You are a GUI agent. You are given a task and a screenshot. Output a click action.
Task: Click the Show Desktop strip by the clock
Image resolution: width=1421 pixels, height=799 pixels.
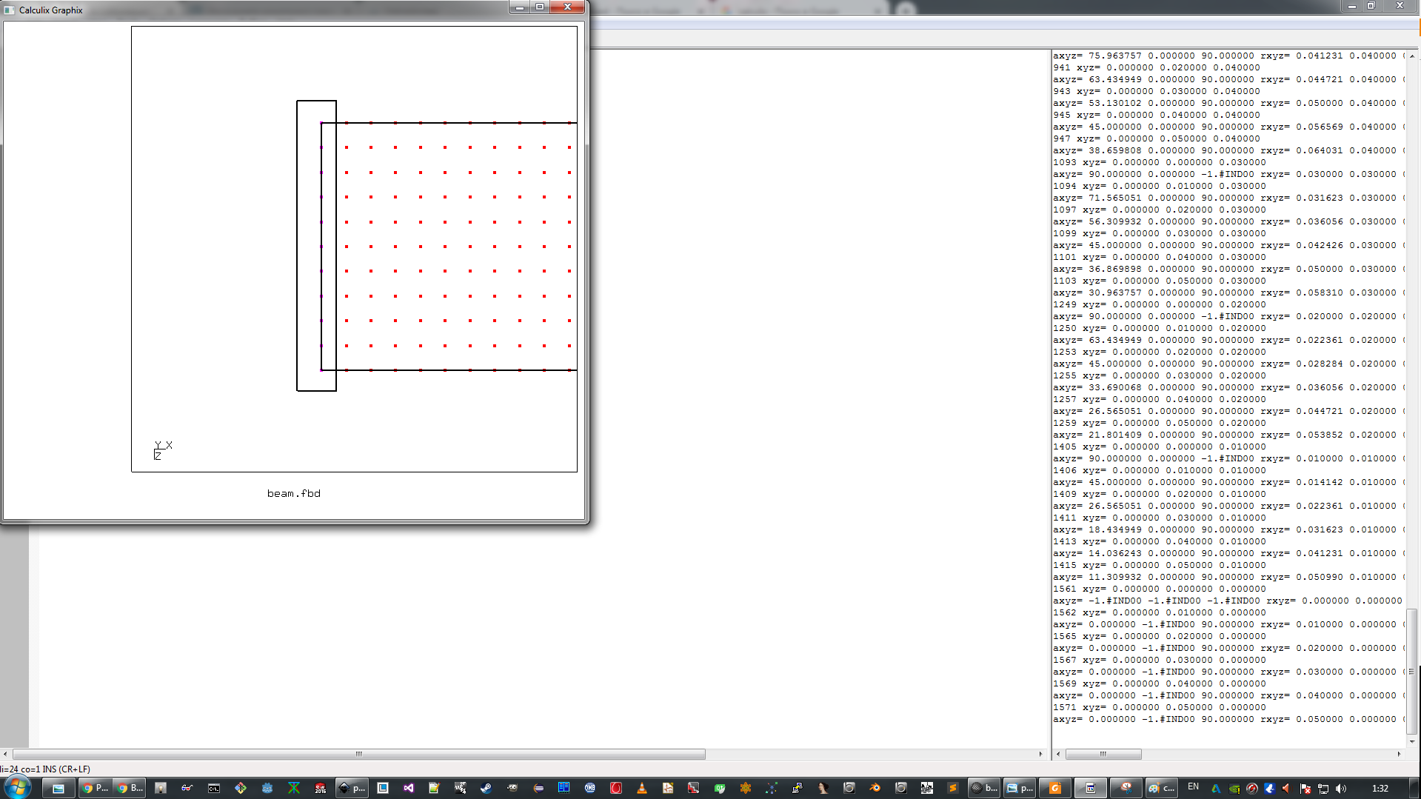point(1414,788)
